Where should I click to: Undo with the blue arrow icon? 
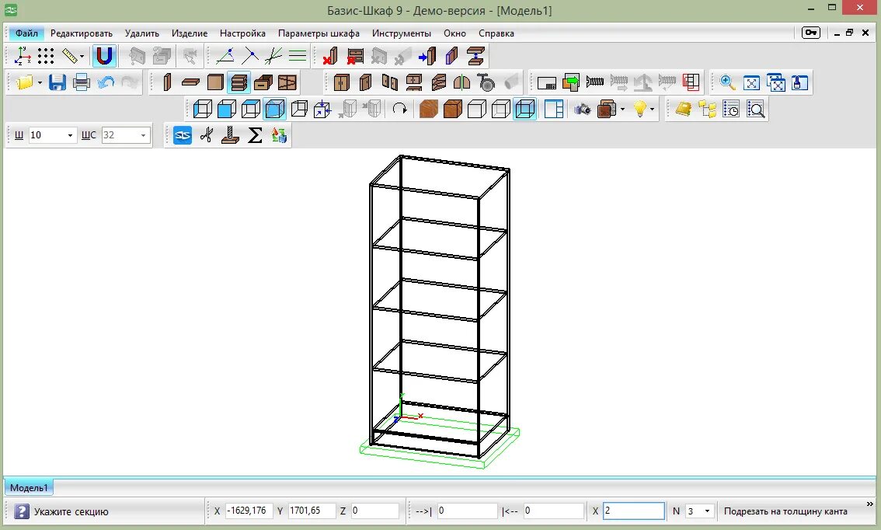click(x=106, y=82)
